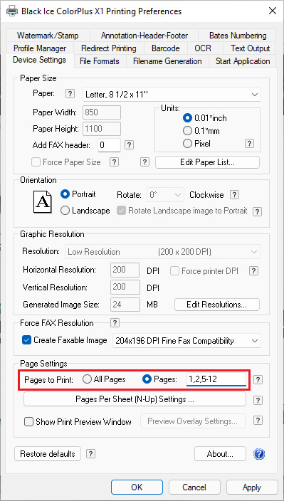Click the help icon next to Clockwise
The width and height of the screenshot is (284, 501).
click(x=235, y=194)
